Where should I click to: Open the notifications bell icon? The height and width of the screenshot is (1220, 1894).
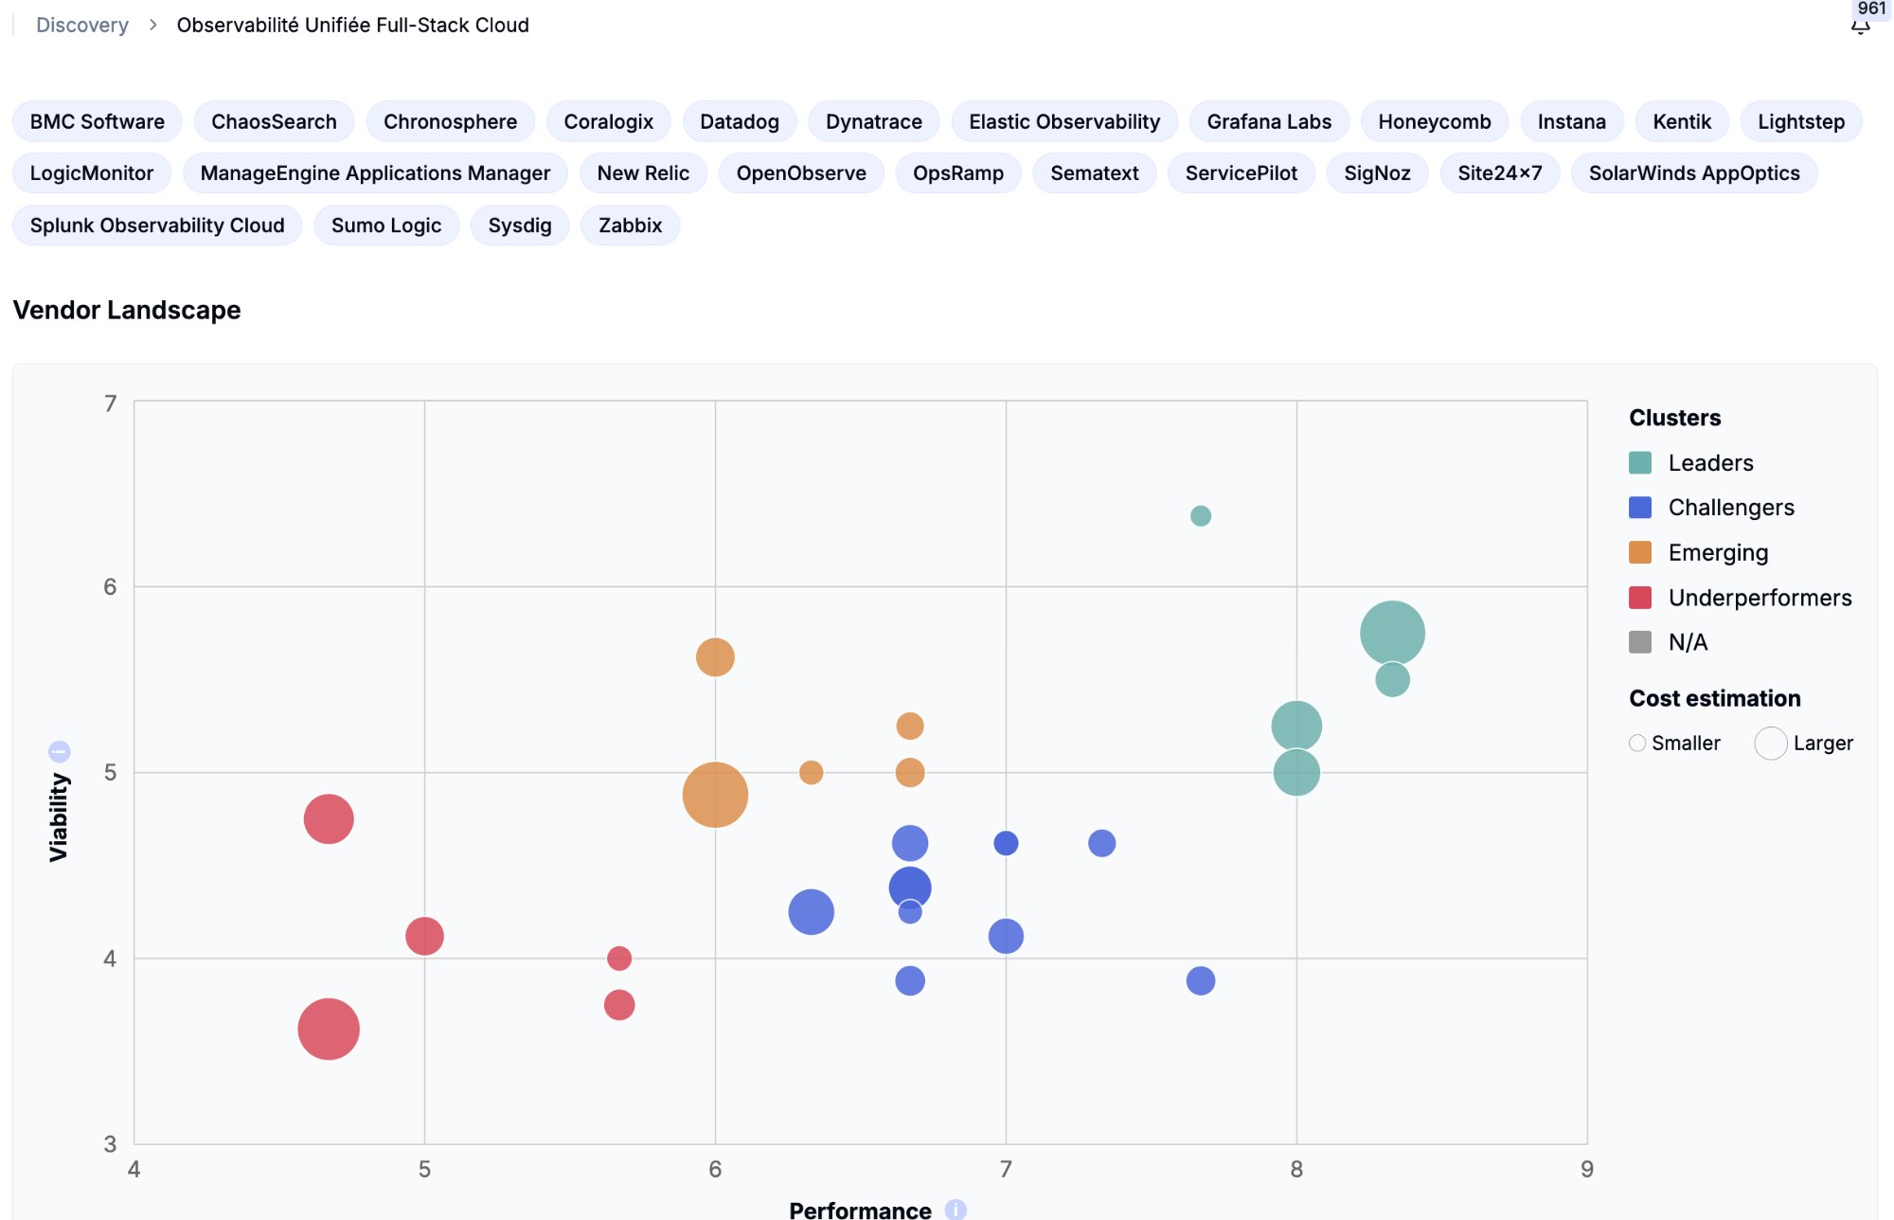pyautogui.click(x=1859, y=27)
